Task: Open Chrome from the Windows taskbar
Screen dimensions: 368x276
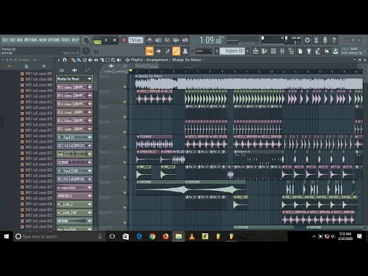Action: (153, 236)
